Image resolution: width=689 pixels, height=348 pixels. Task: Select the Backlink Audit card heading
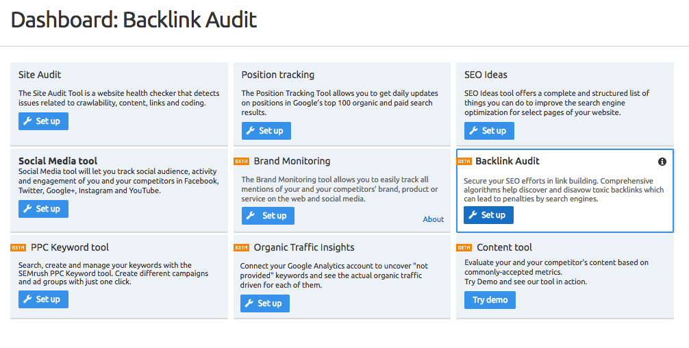pos(508,161)
